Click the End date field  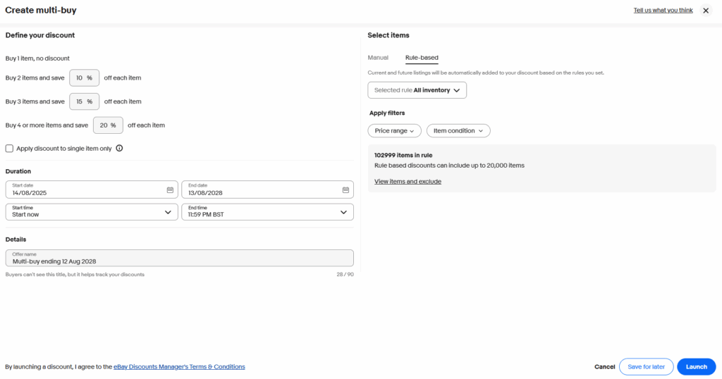click(267, 189)
